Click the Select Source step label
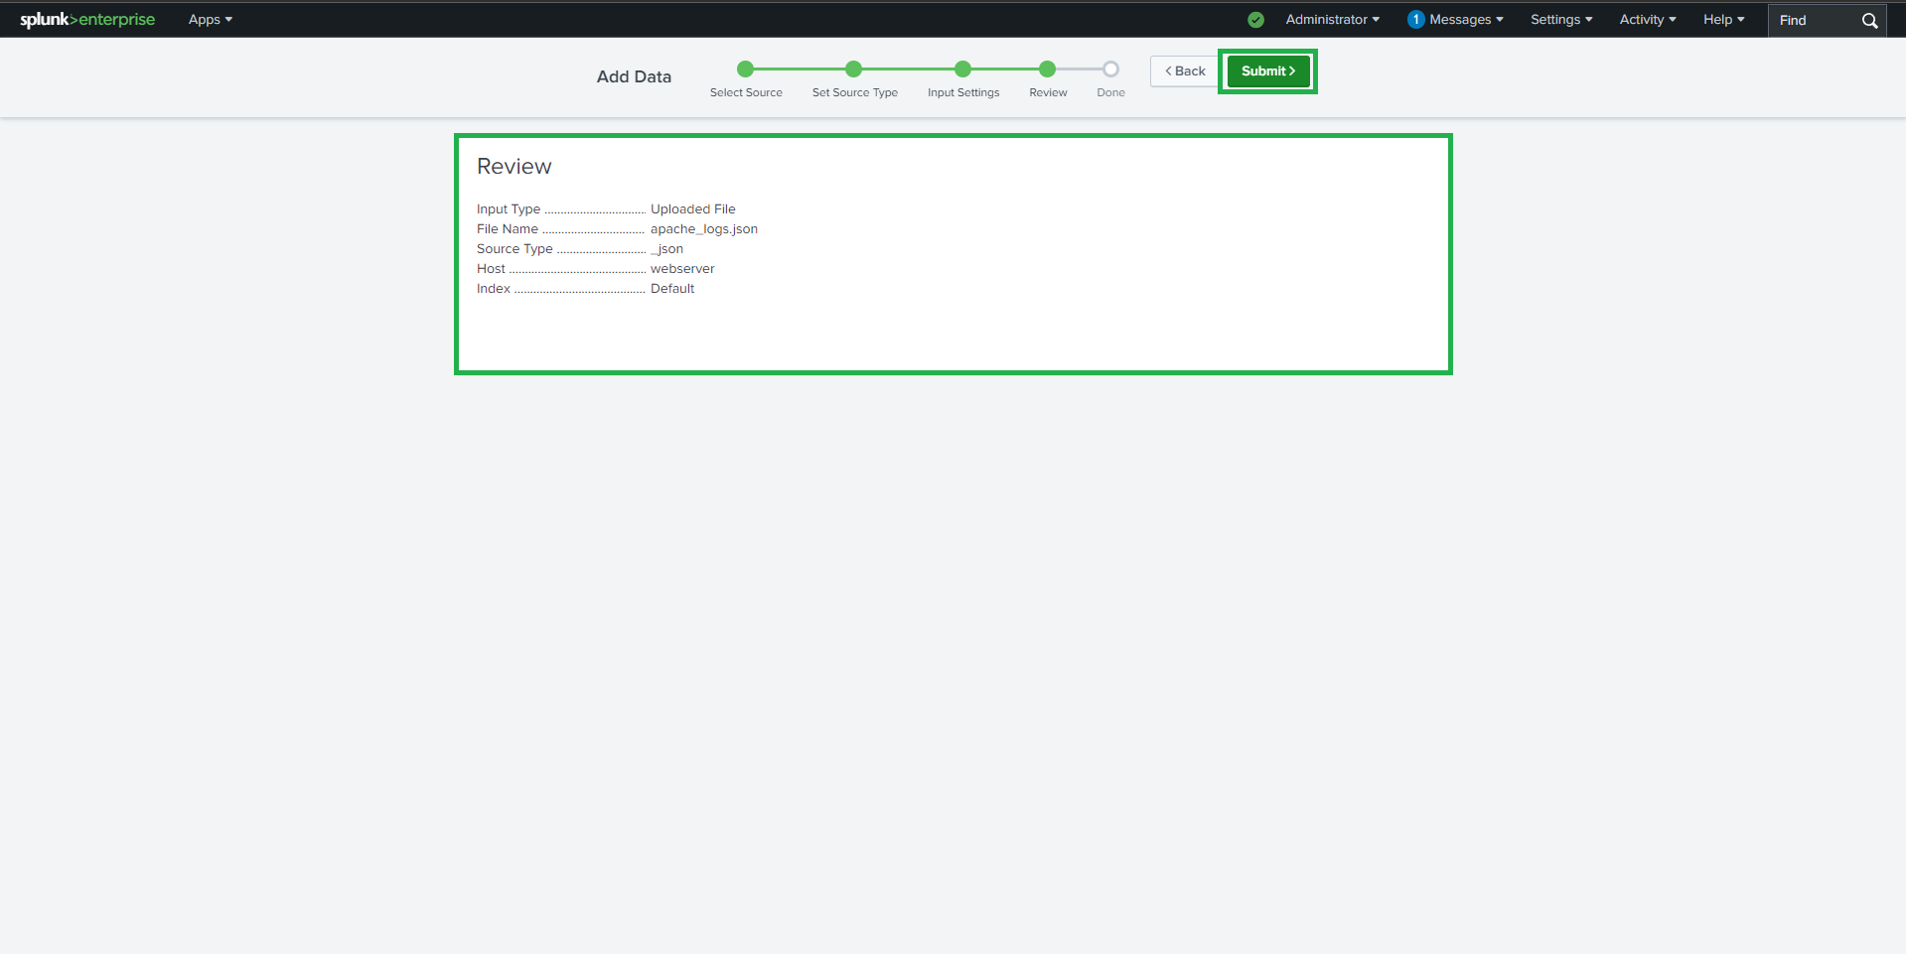 click(746, 92)
